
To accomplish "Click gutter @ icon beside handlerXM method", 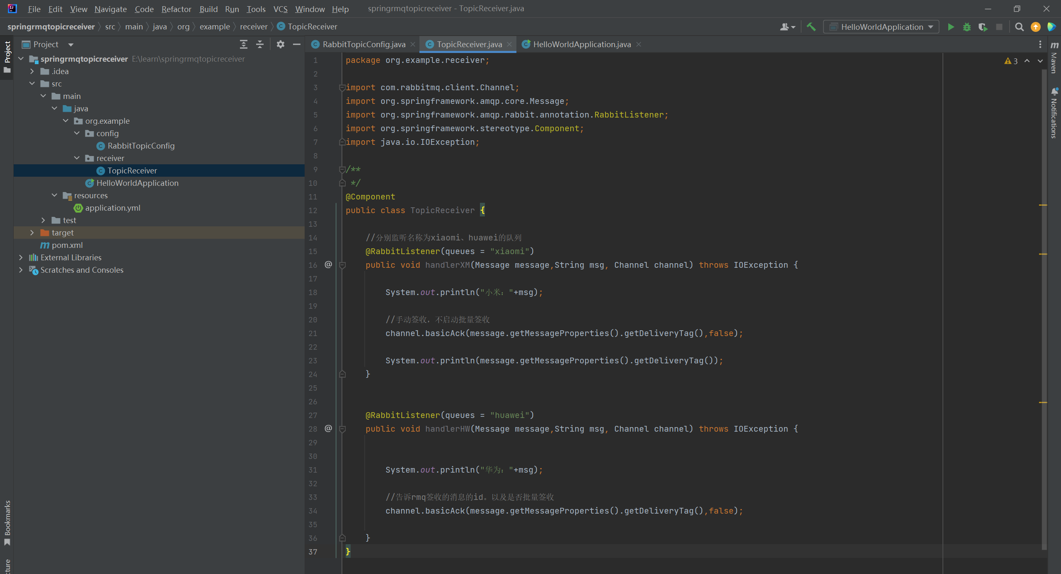I will point(328,264).
